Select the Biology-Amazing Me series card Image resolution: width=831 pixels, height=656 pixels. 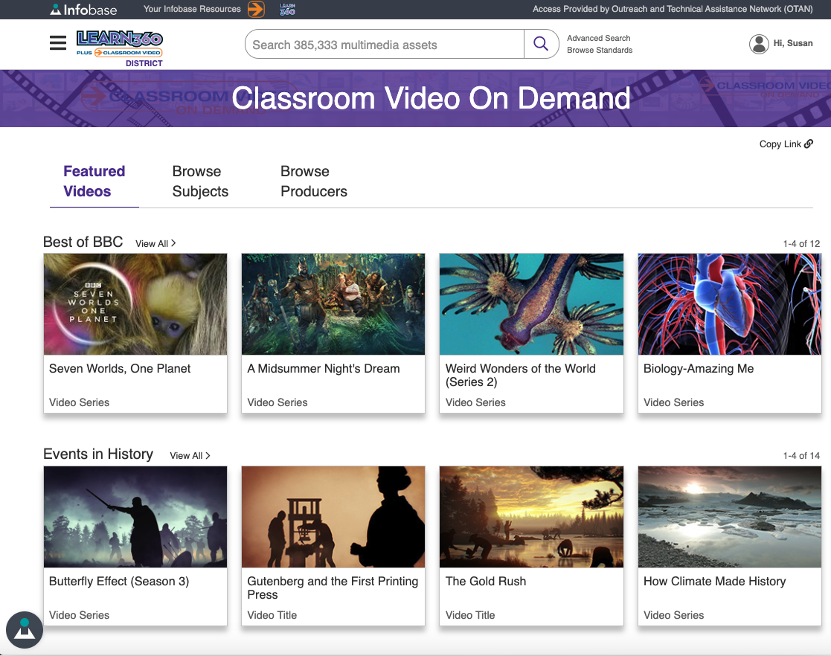(729, 303)
